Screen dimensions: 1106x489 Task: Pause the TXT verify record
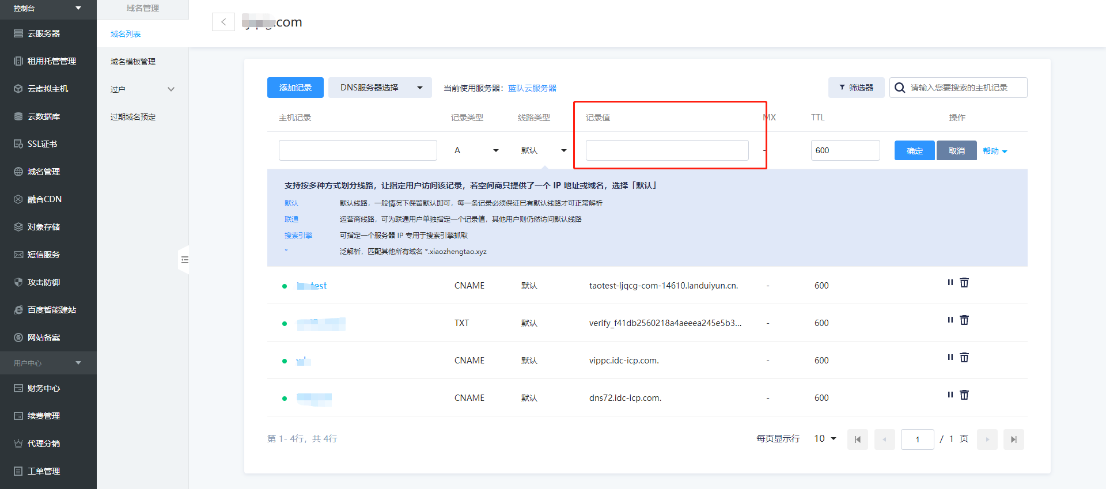click(950, 320)
